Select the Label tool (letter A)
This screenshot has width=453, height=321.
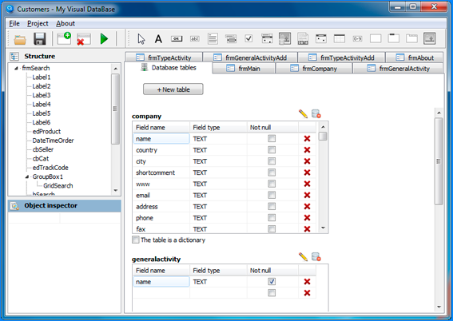tap(158, 38)
